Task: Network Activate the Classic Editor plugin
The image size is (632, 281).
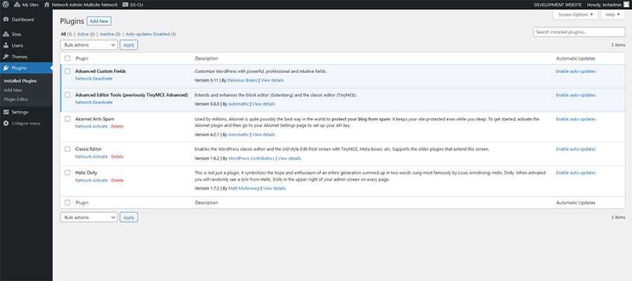Action: pos(91,157)
